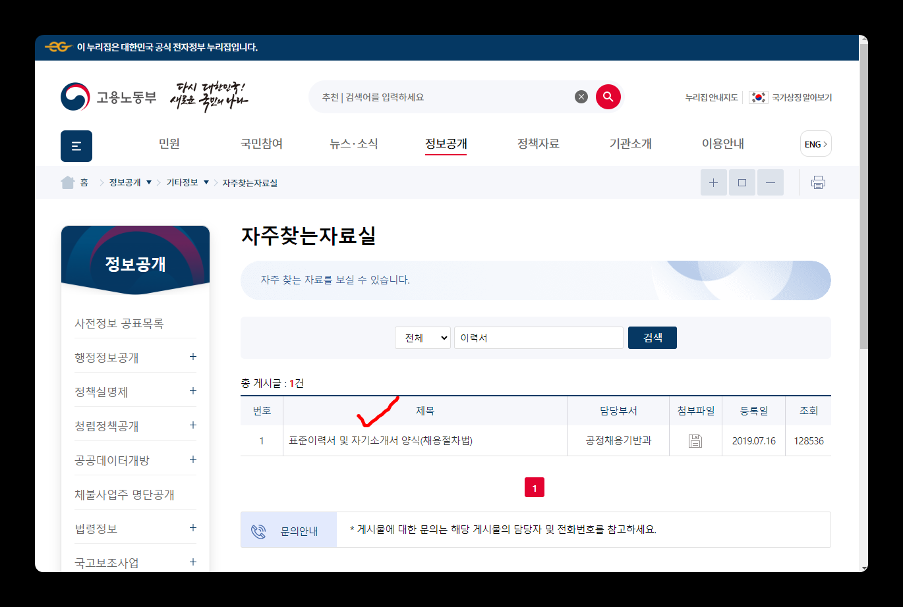This screenshot has height=607, width=903.
Task: Open 표준이력서 및 자기소개서 양식 post
Action: [x=380, y=440]
